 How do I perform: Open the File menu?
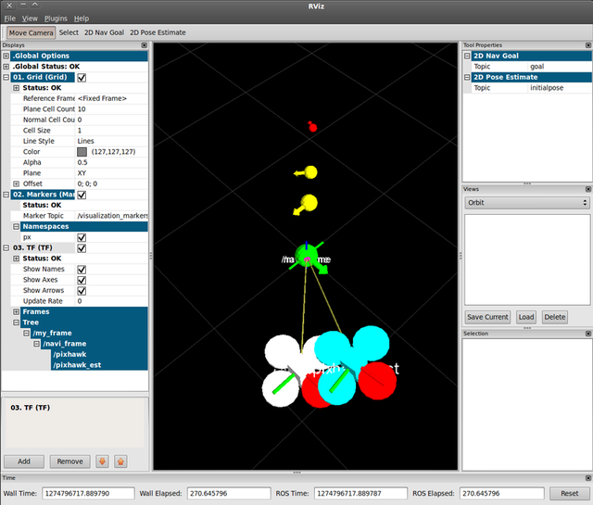(x=9, y=19)
